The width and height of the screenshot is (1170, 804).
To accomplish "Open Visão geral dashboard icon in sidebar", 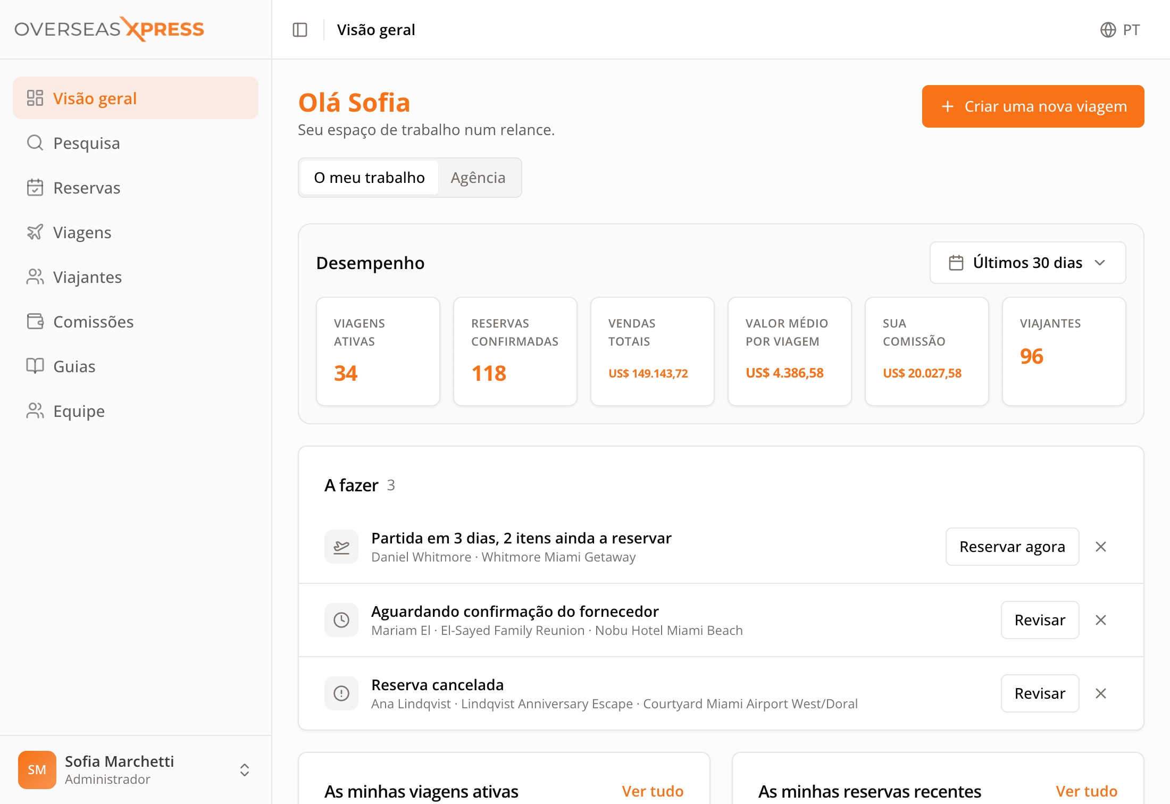I will click(35, 98).
